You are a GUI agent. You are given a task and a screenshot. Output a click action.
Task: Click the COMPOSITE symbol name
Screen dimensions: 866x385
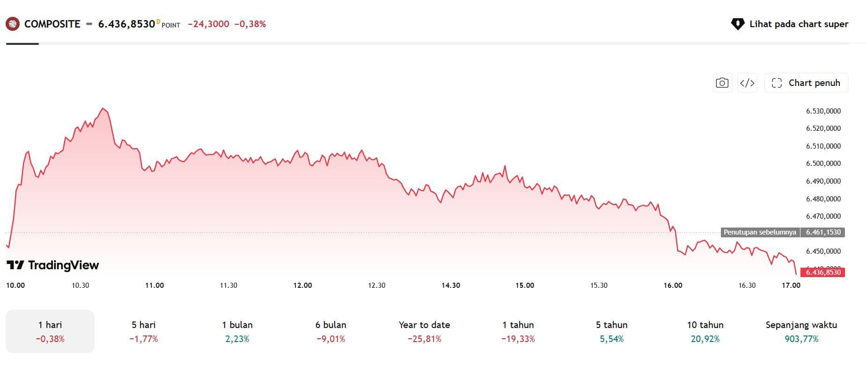point(52,24)
